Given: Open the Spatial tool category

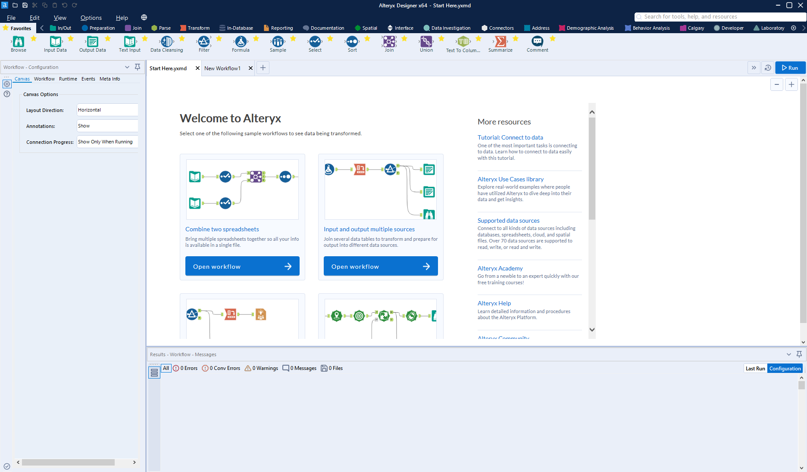Looking at the screenshot, I should click(x=366, y=28).
